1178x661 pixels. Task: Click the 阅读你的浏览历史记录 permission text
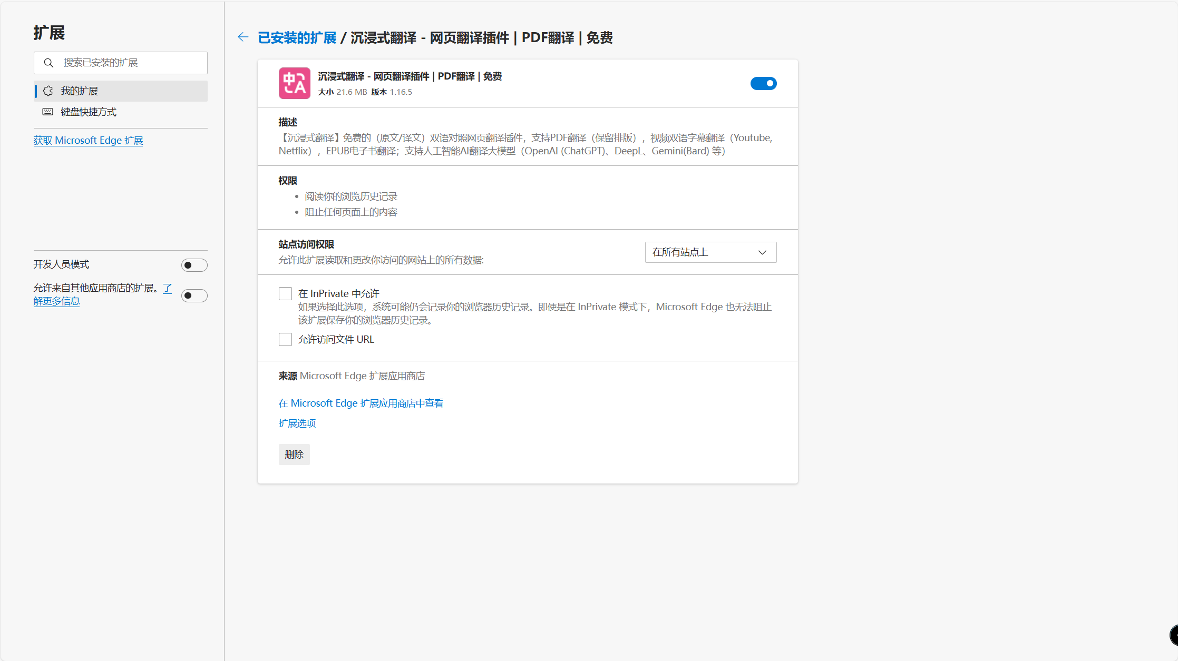click(351, 196)
